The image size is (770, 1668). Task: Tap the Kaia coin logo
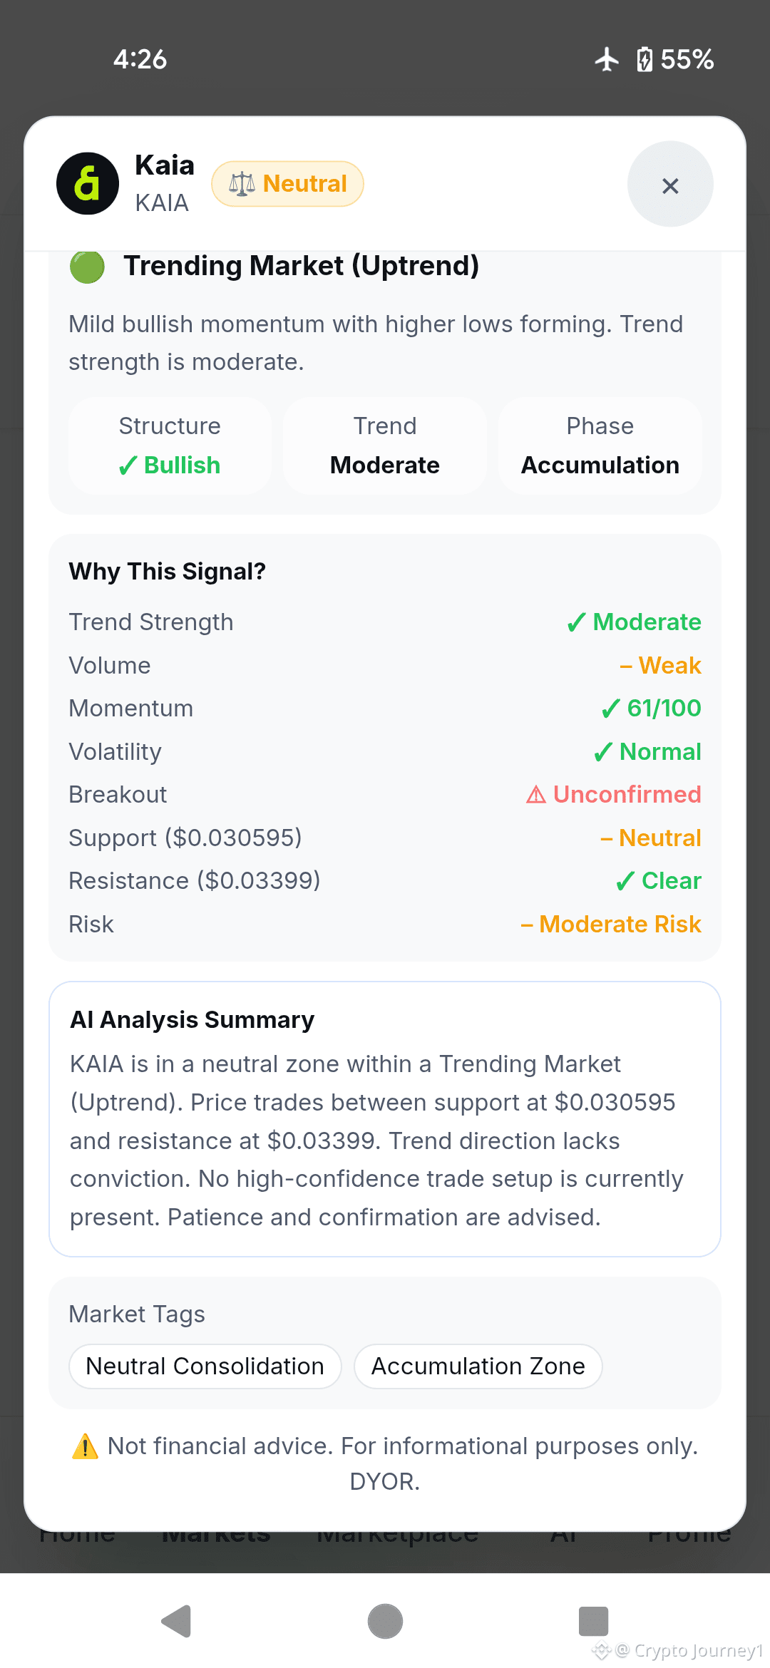[x=88, y=184]
